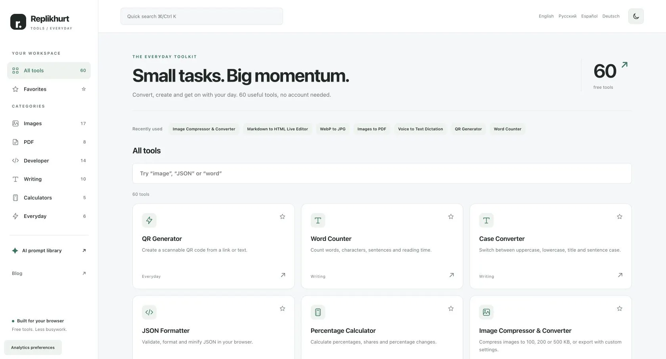
Task: Open Word Counter via its arrow icon
Action: [x=452, y=275]
